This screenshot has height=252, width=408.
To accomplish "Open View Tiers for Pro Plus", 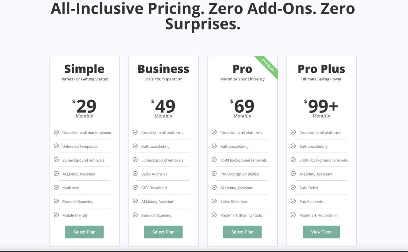I will [321, 232].
